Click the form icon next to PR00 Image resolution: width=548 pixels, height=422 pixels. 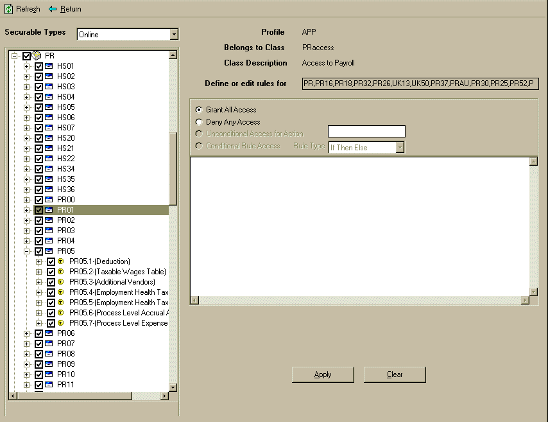[x=49, y=200]
